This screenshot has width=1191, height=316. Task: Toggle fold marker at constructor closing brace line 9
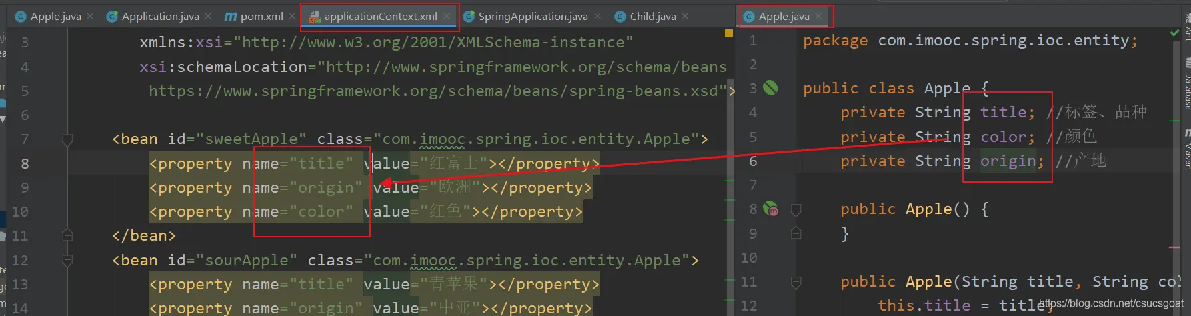point(796,233)
